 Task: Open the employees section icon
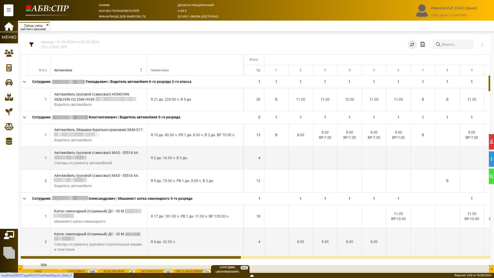(x=9, y=53)
